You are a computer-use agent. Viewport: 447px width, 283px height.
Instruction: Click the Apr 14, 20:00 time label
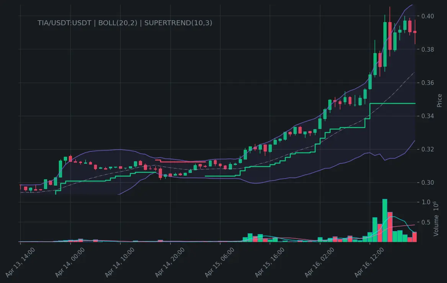(x=170, y=262)
